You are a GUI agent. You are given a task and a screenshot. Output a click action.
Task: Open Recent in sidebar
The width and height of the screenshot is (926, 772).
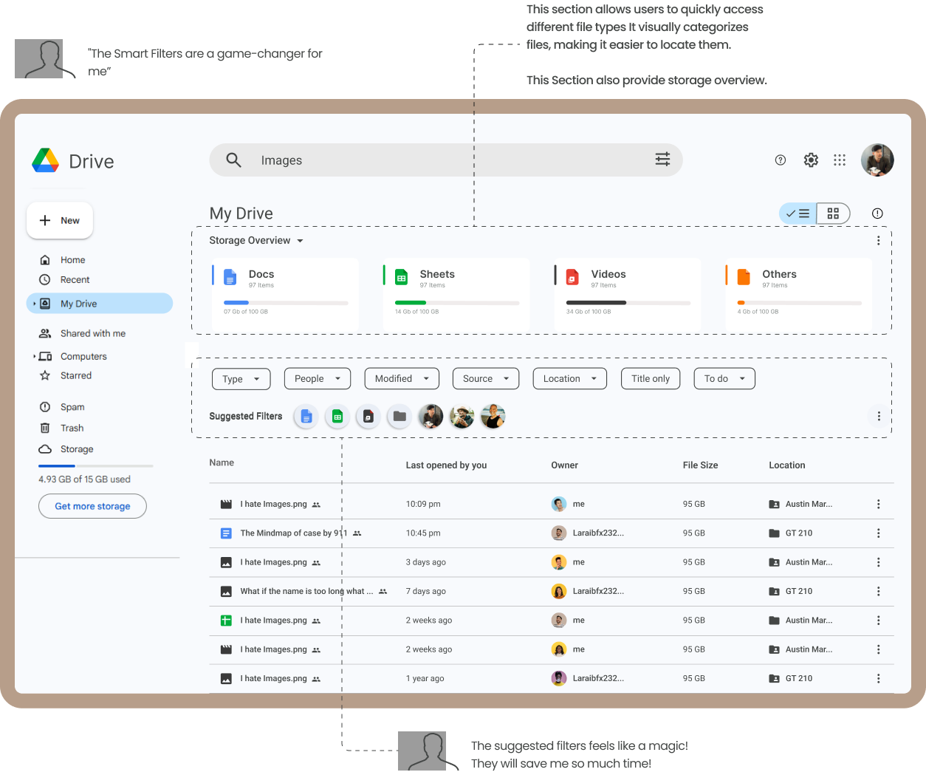point(75,280)
